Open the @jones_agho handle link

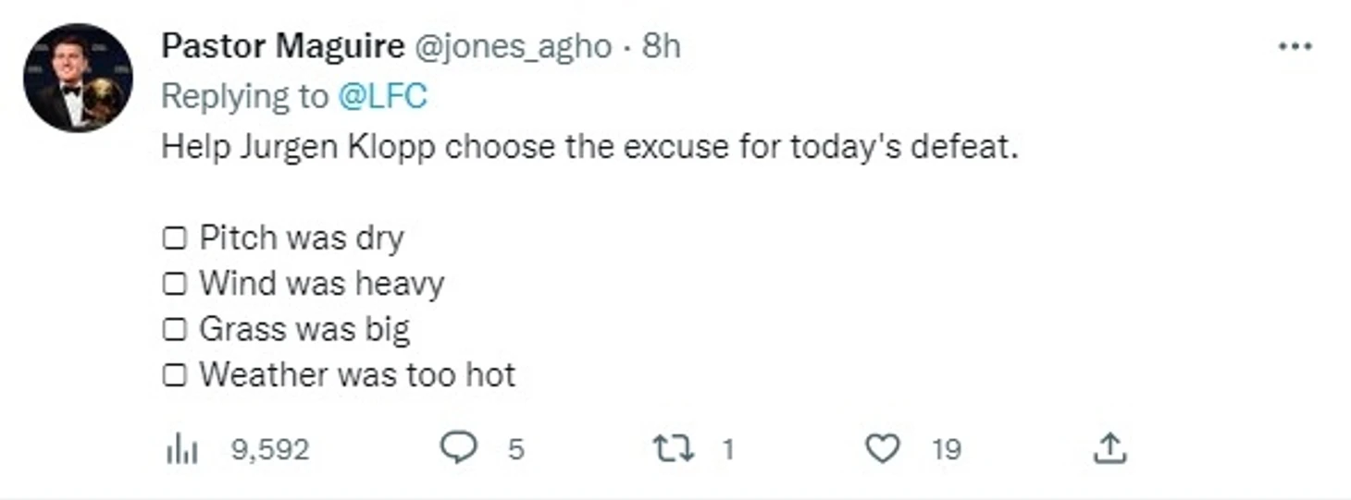click(x=511, y=46)
